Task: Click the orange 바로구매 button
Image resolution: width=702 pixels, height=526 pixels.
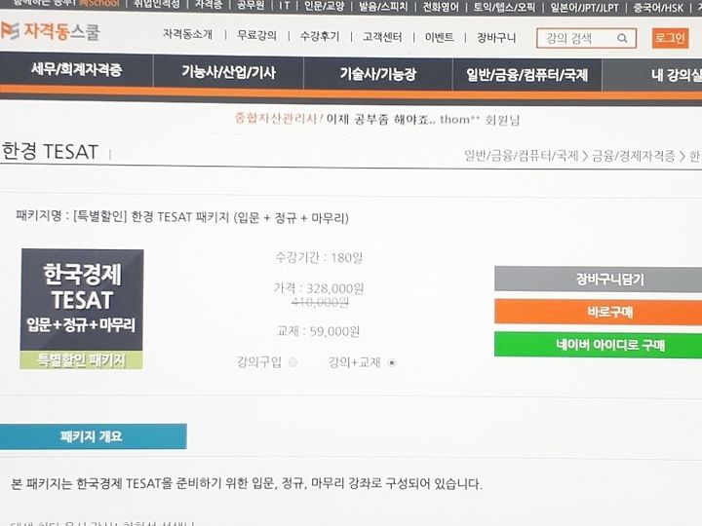Action: [598, 312]
